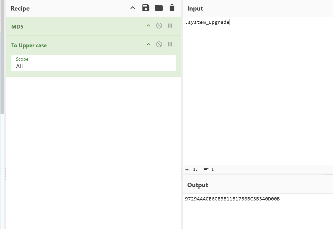Viewport: 333px width, 229px height.
Task: Disable the To Upper case operation
Action: click(159, 44)
